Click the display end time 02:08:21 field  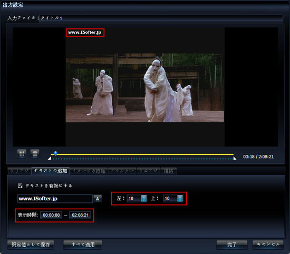tap(80, 215)
